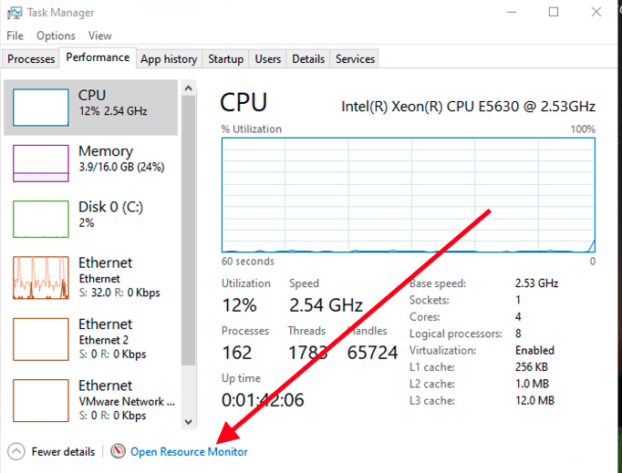Image resolution: width=622 pixels, height=473 pixels.
Task: Click the Task Manager title bar icon
Action: click(15, 13)
